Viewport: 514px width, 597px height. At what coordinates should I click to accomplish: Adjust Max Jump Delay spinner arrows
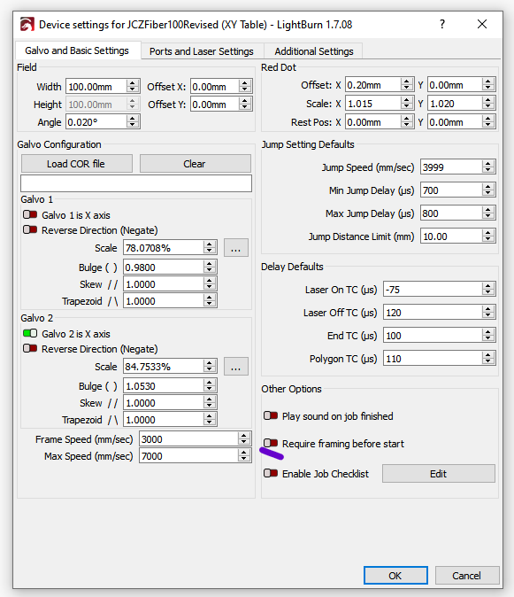(488, 213)
